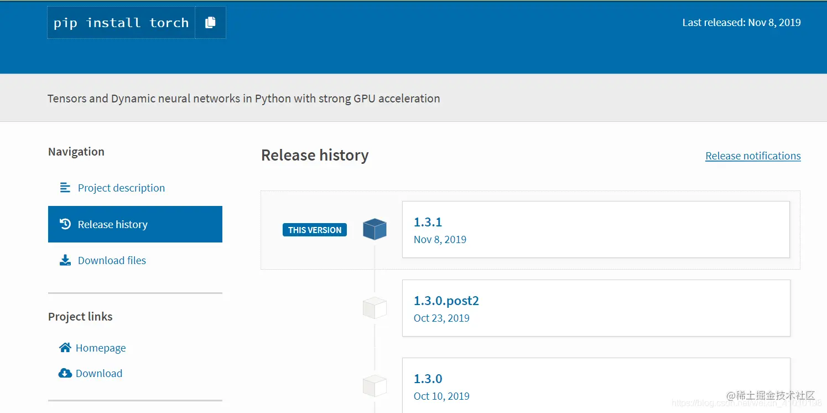
Task: Select the Release history navigation tab
Action: (x=135, y=224)
